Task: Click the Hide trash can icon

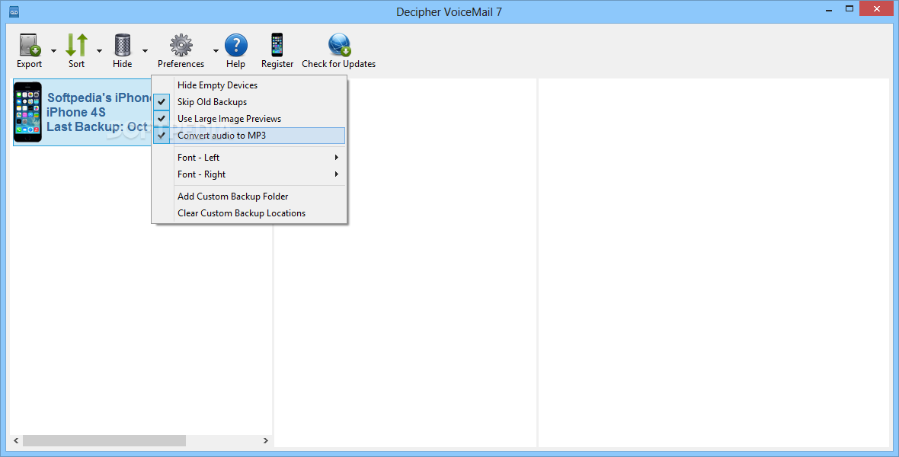Action: pyautogui.click(x=122, y=45)
